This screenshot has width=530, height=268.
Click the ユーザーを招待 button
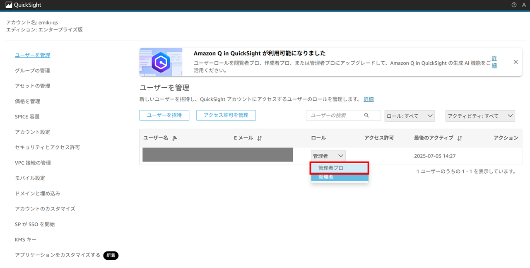coord(164,115)
